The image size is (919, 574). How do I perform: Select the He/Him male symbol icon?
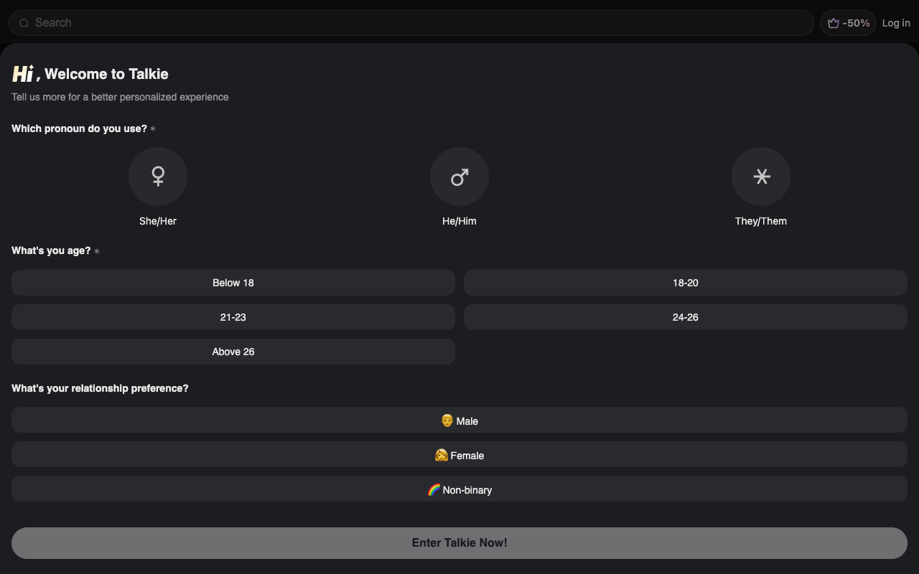tap(459, 177)
